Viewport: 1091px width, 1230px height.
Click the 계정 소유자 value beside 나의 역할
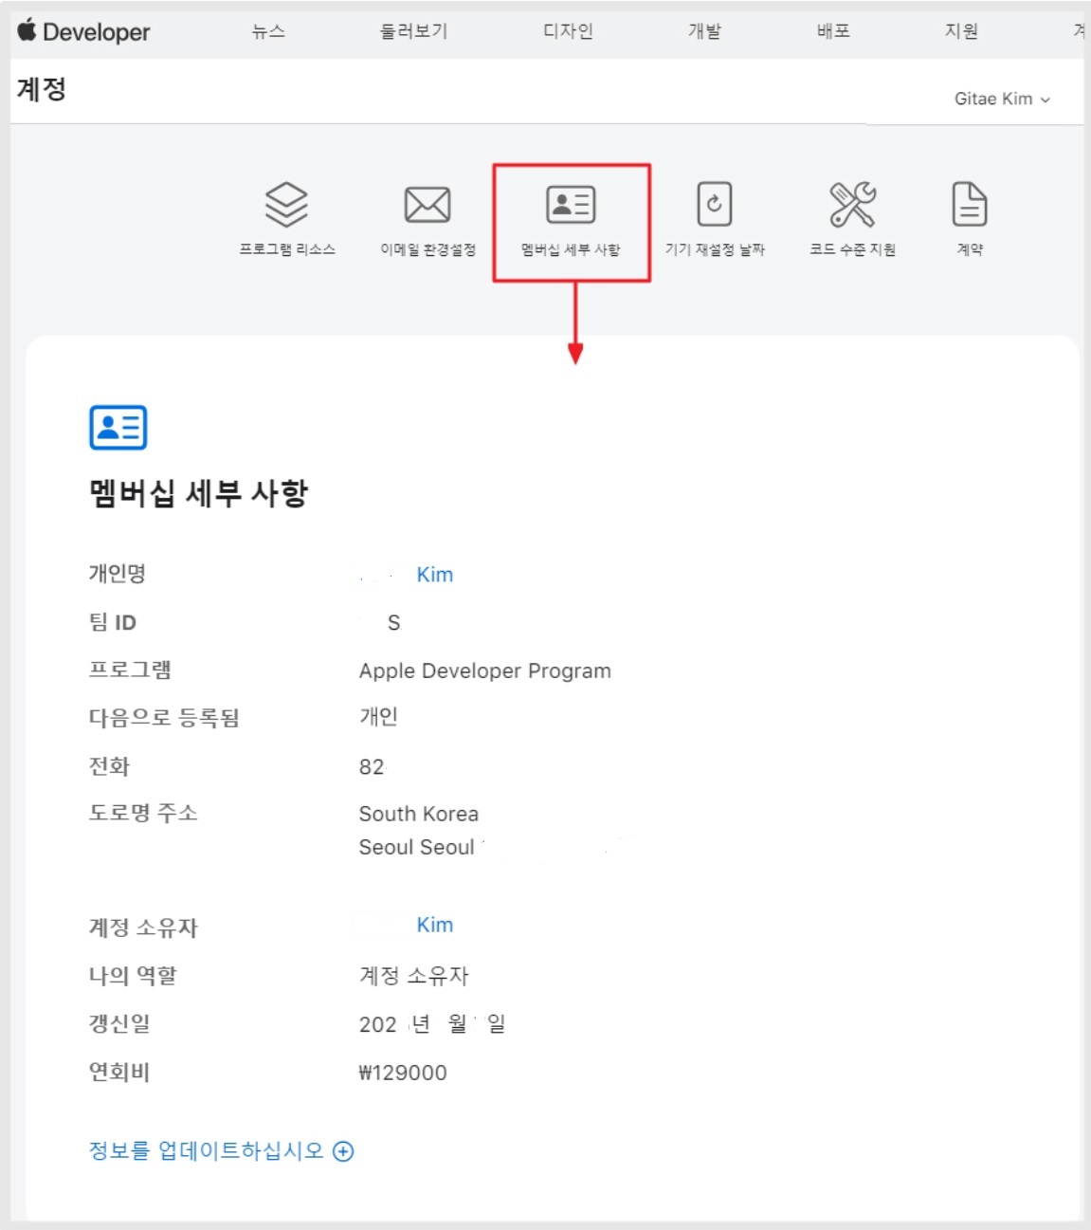point(414,975)
